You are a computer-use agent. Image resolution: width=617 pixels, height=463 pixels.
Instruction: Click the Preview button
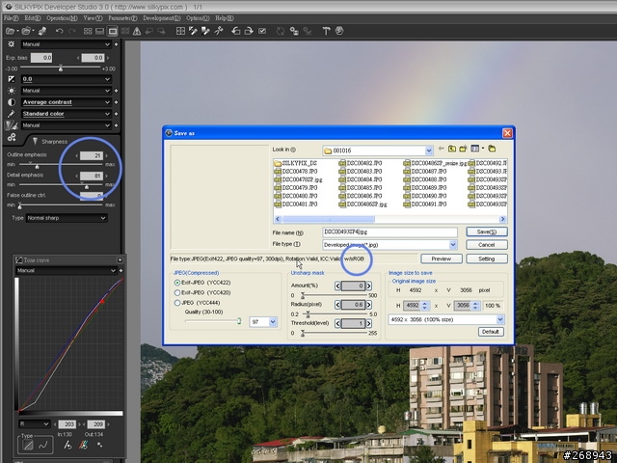coord(442,259)
